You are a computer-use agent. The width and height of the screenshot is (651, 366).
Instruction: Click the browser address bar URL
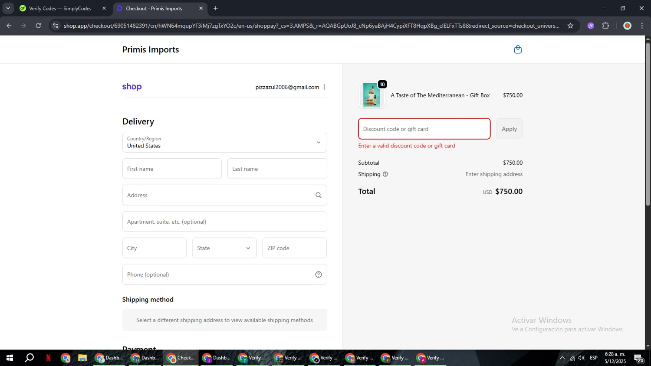point(311,26)
